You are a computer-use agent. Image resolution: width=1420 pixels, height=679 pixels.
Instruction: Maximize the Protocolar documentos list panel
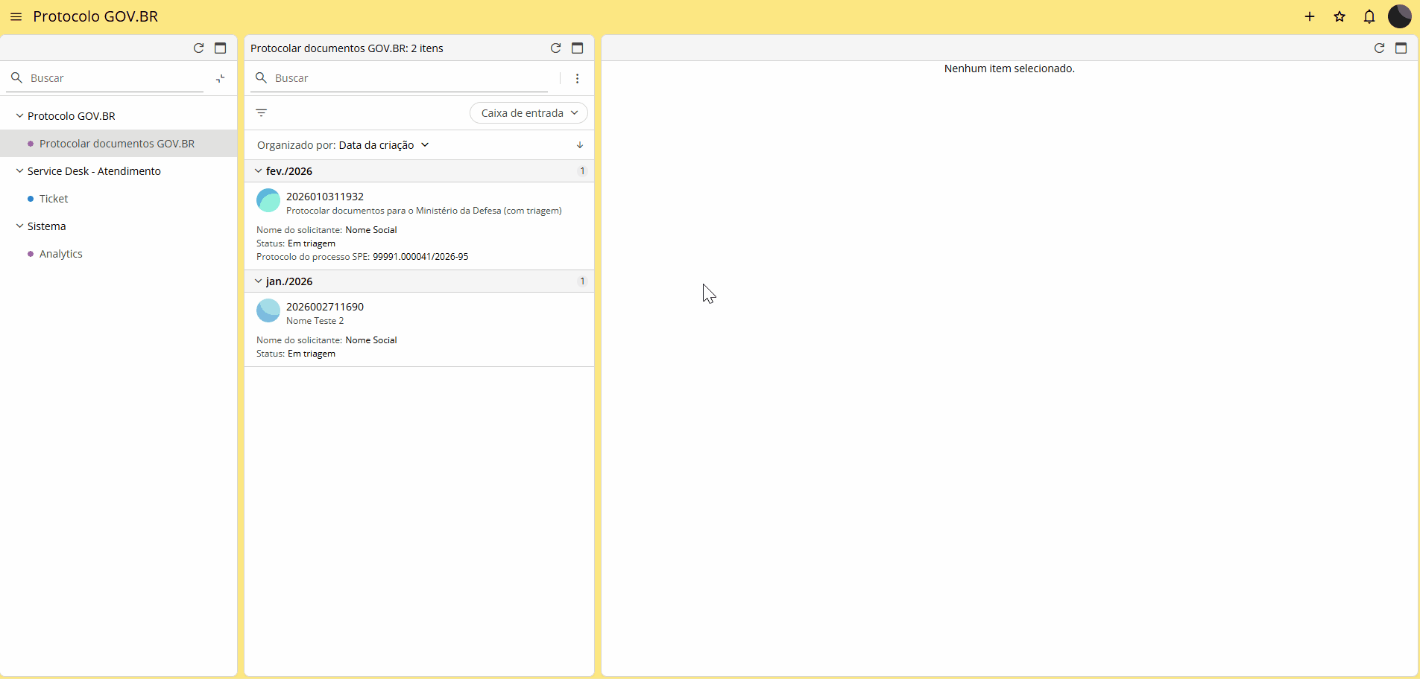click(x=577, y=48)
